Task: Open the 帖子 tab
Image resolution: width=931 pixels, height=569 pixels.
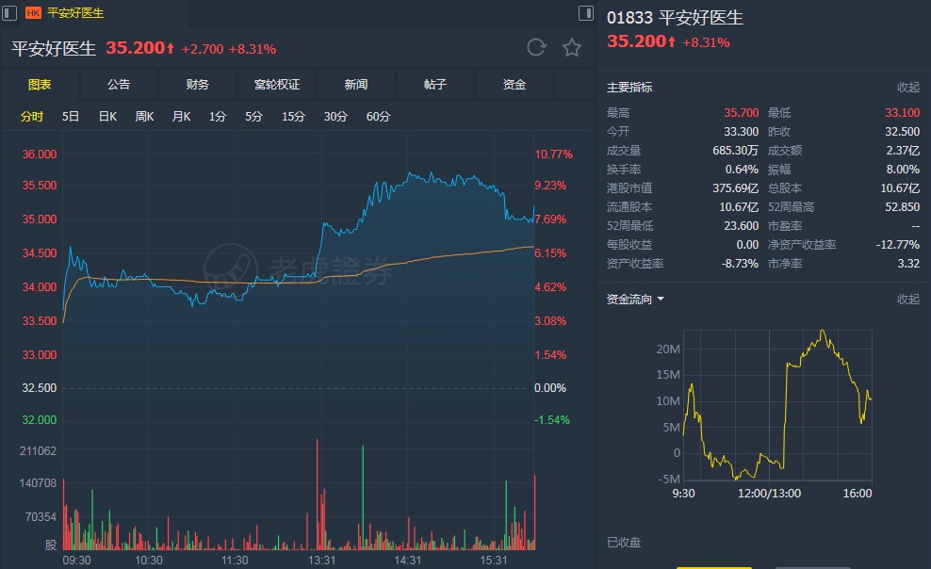Action: 435,84
